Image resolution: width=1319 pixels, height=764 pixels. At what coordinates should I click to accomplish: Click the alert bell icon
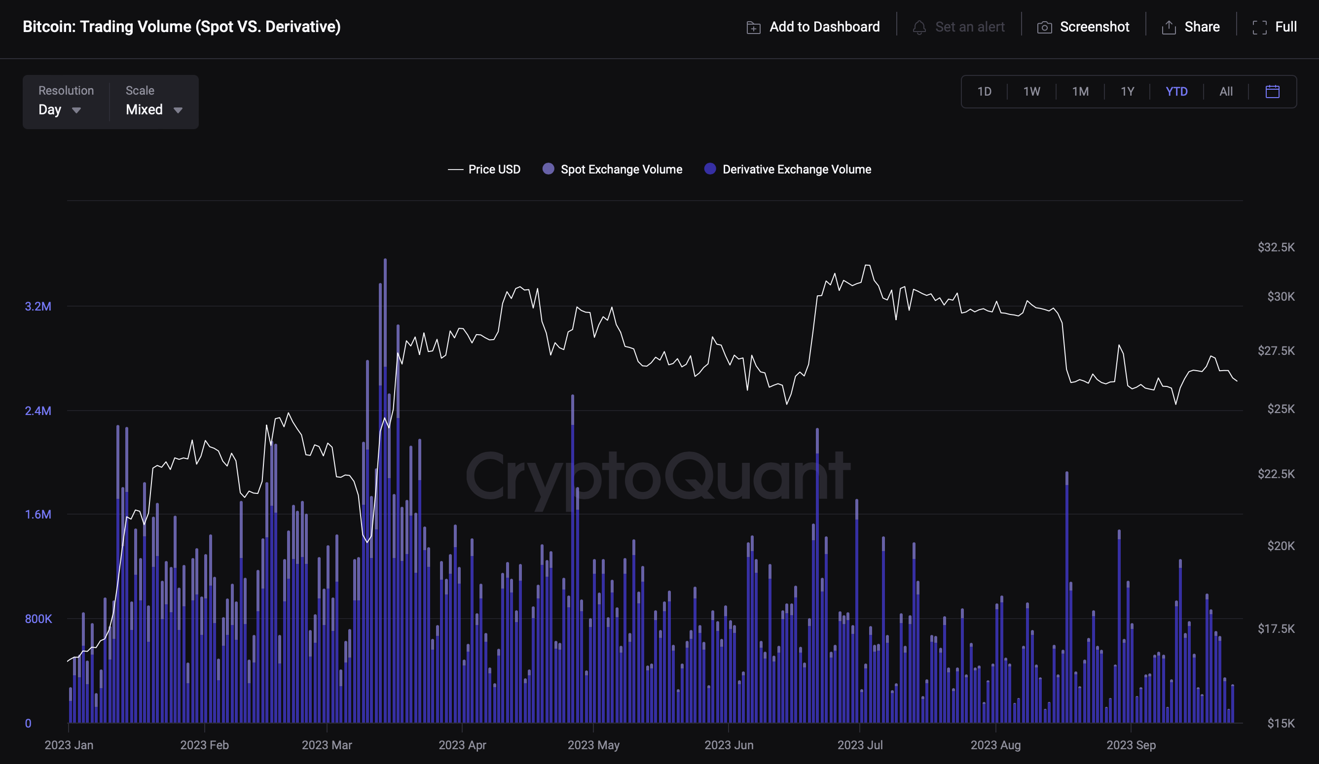click(919, 27)
